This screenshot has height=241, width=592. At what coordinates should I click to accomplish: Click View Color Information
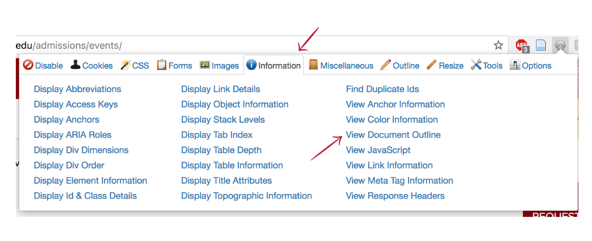[x=392, y=120]
